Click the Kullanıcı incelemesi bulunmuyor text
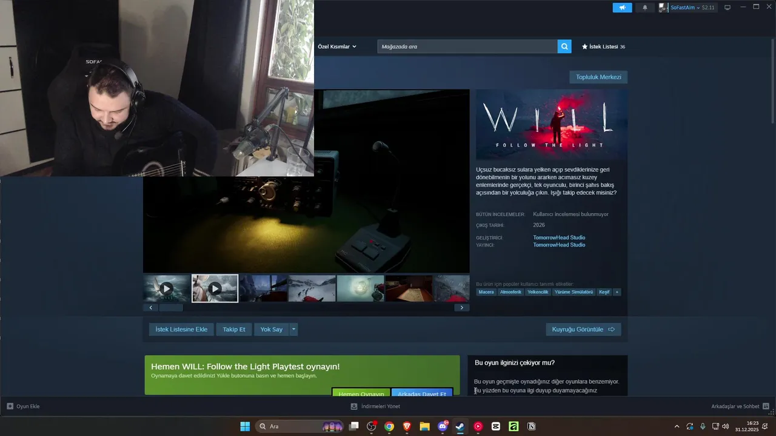Image resolution: width=776 pixels, height=436 pixels. [x=570, y=214]
